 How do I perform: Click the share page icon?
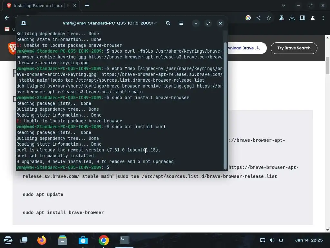click(258, 18)
